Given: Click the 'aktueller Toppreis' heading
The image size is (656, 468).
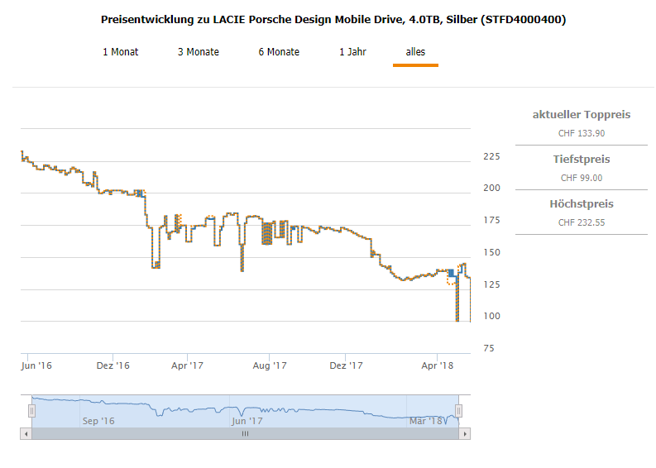Looking at the screenshot, I should coord(582,114).
